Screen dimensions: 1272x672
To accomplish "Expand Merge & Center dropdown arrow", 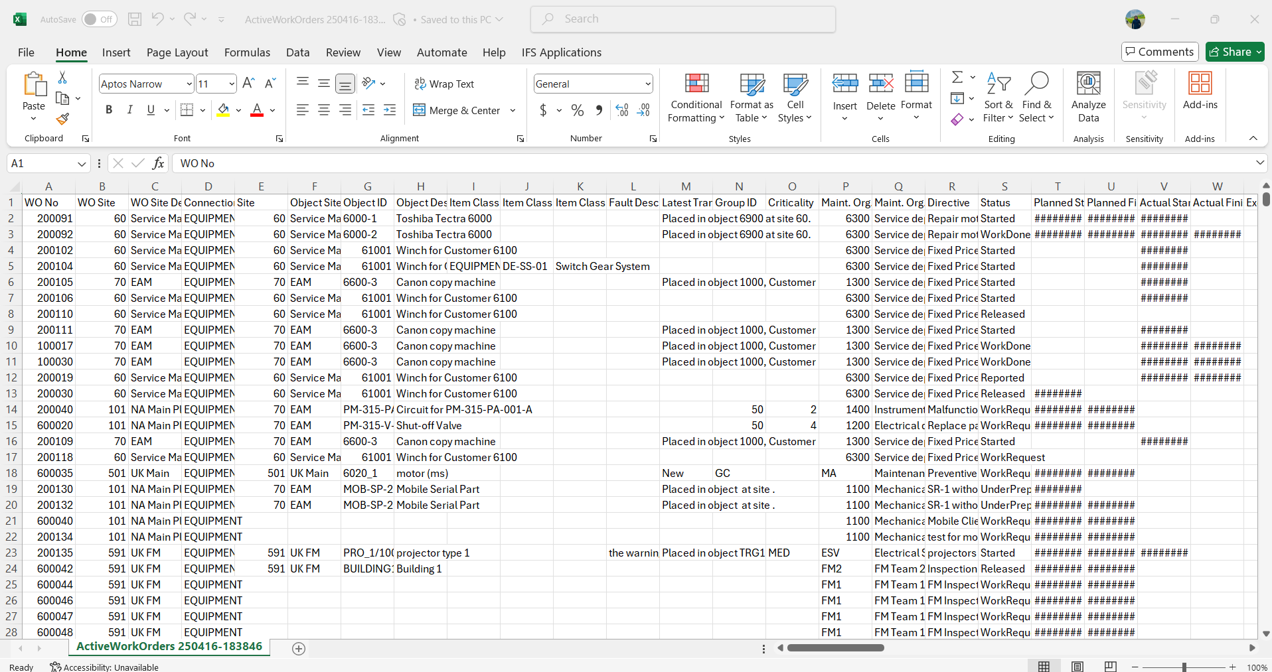I will [513, 110].
